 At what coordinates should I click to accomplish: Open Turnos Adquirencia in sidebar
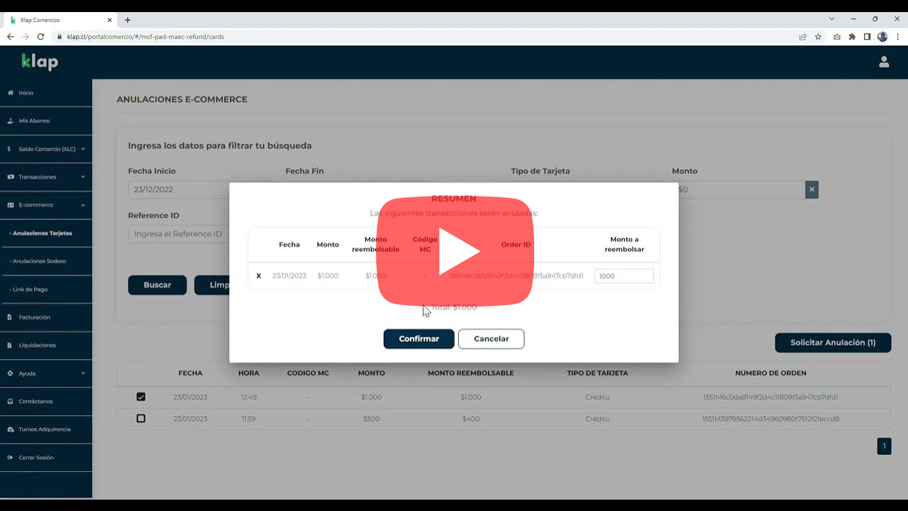[46, 429]
